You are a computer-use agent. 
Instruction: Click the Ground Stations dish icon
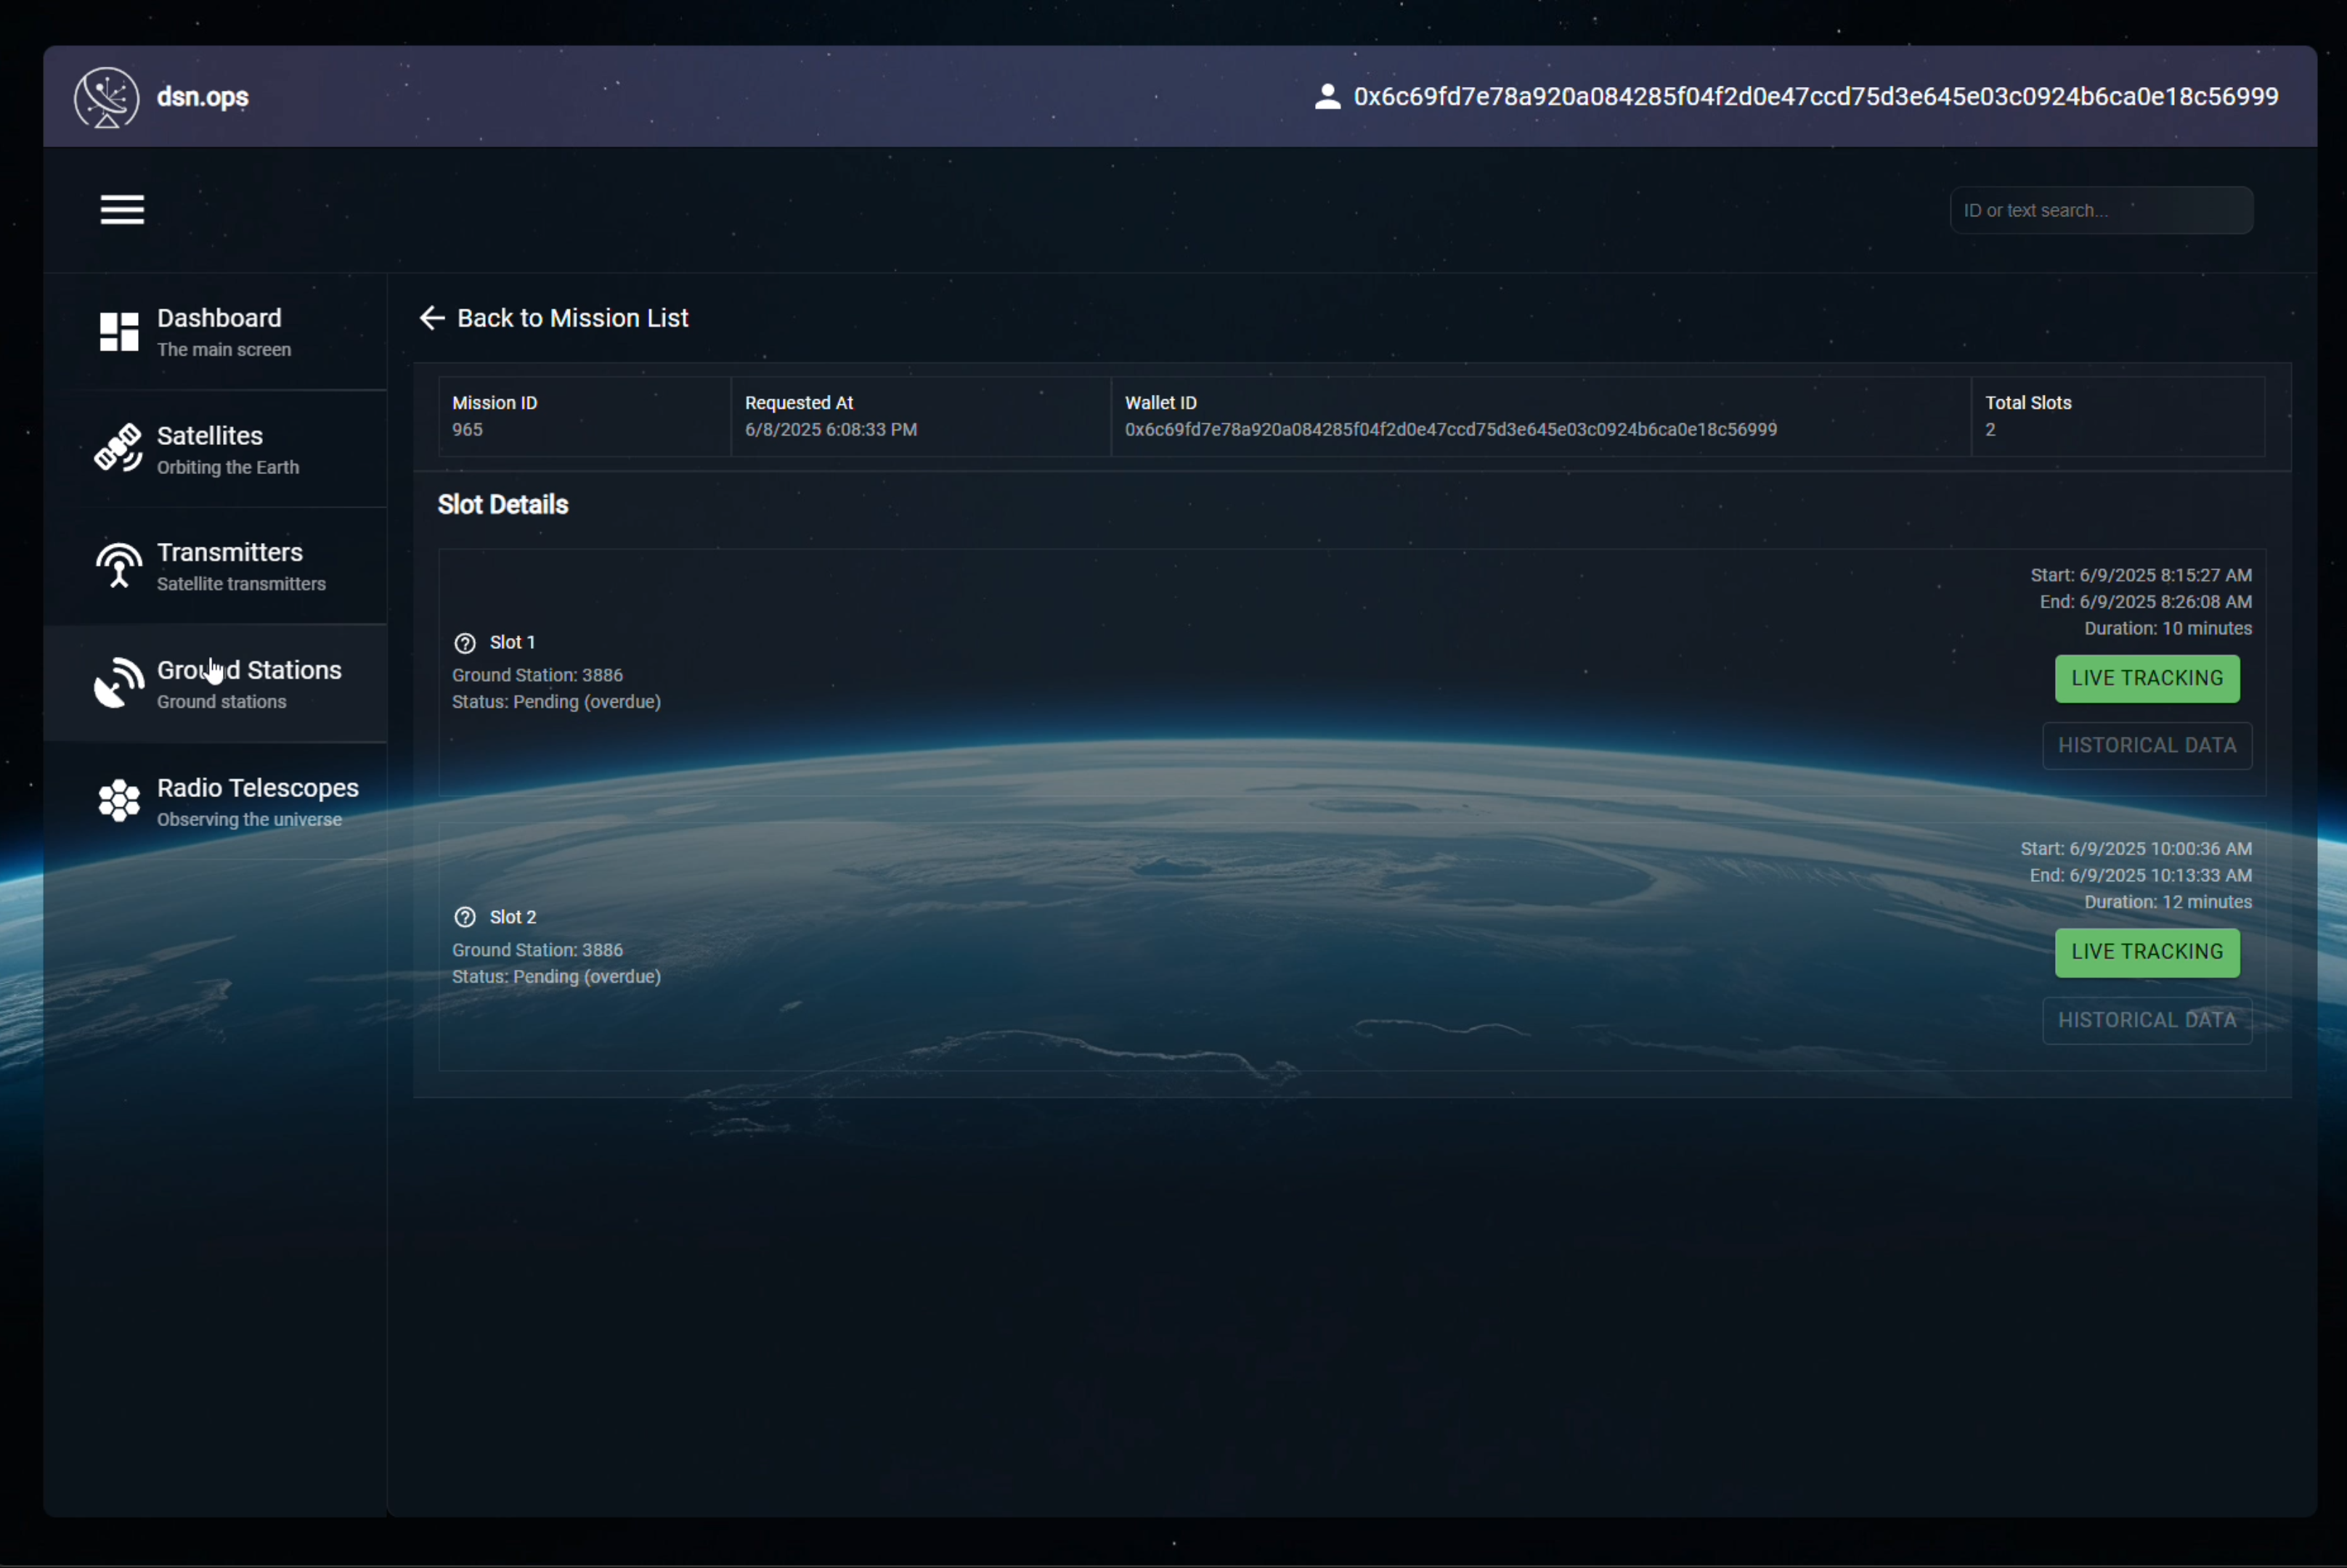point(119,683)
